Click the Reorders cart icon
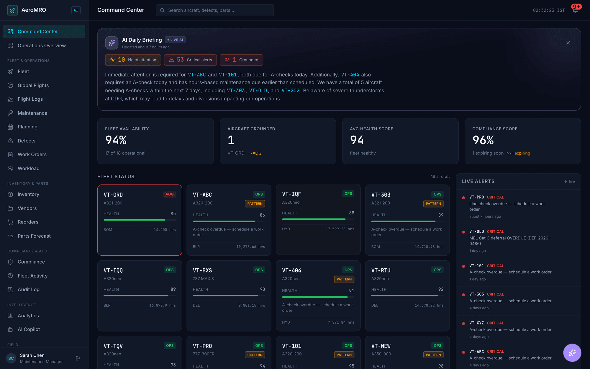 tap(10, 222)
